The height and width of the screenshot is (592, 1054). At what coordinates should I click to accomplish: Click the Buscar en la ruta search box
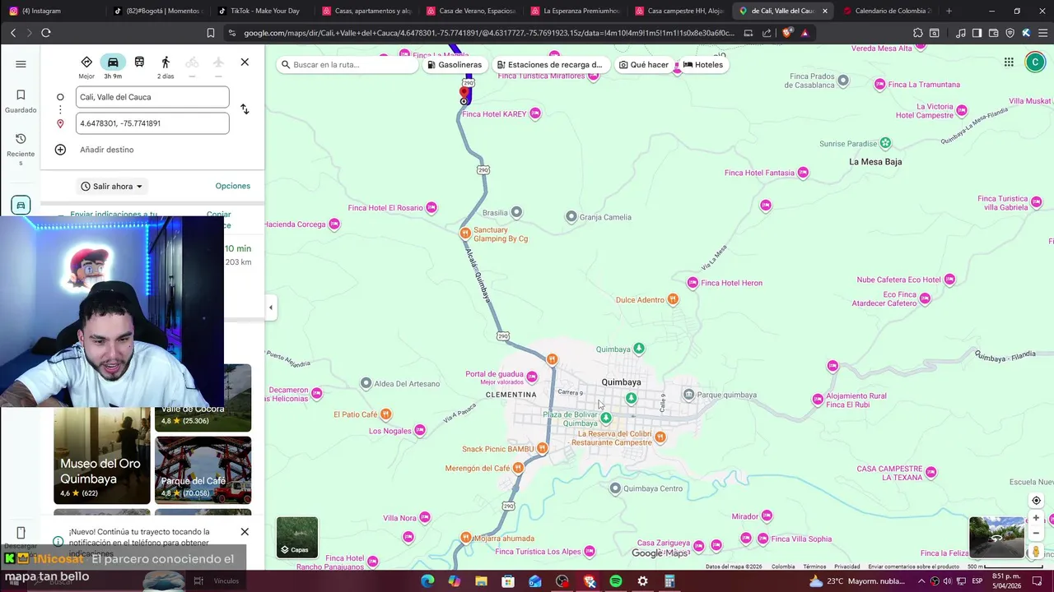tap(347, 65)
